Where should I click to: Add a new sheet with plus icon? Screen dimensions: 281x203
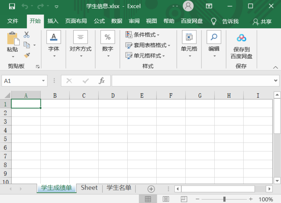point(151,189)
